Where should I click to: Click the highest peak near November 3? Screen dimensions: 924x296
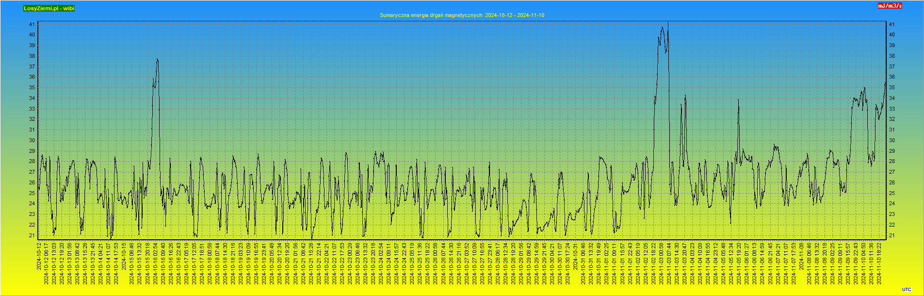pos(668,23)
